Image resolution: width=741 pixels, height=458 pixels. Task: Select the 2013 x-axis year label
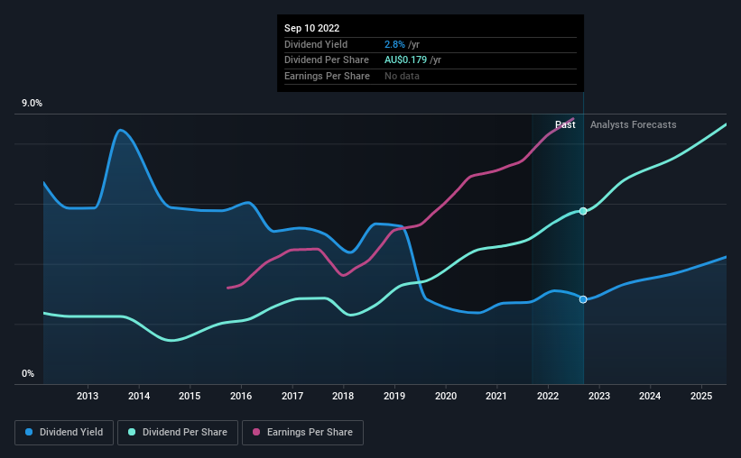coord(88,396)
